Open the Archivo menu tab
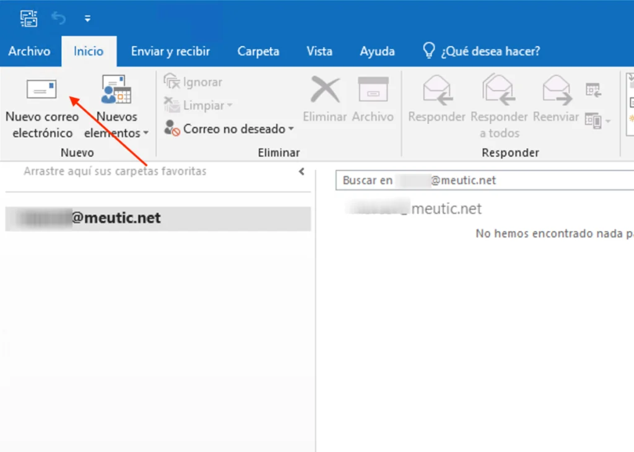 (x=29, y=51)
